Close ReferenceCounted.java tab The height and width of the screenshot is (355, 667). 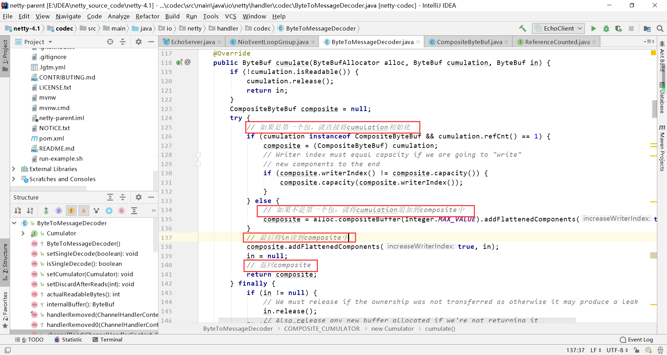click(594, 42)
